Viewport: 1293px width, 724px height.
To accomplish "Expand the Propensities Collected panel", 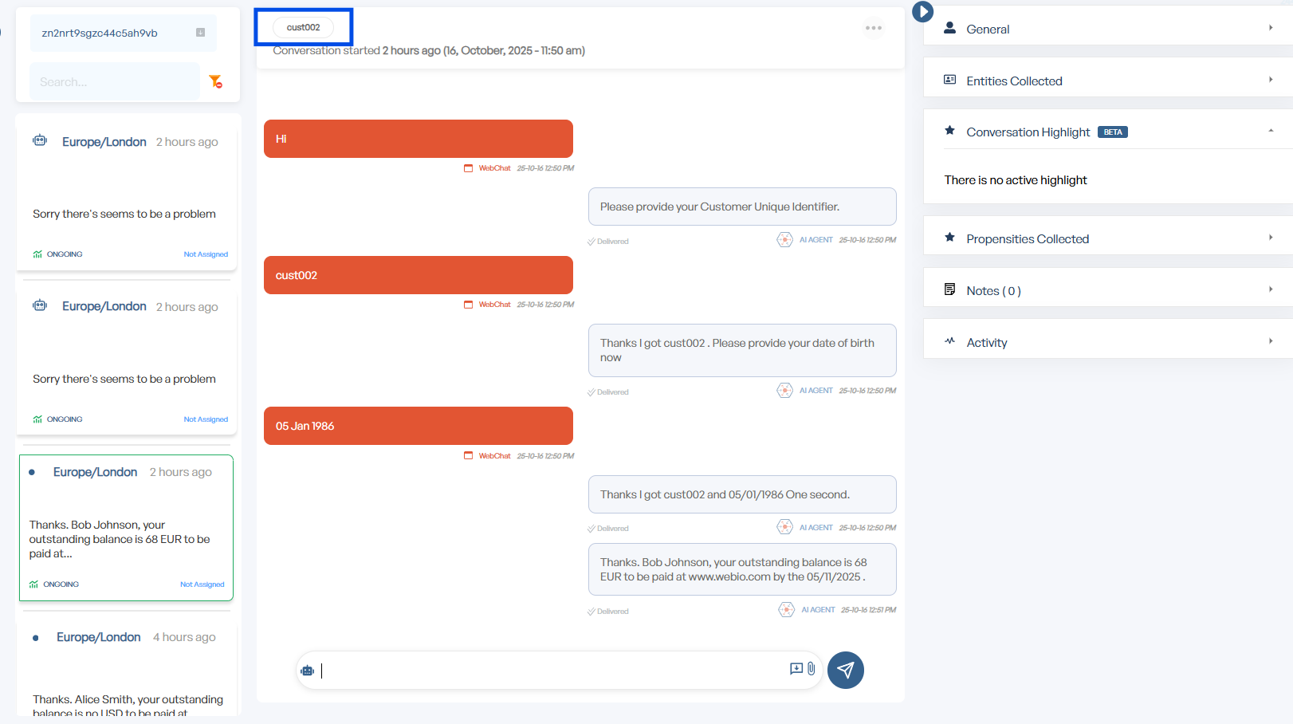I will pos(1108,238).
